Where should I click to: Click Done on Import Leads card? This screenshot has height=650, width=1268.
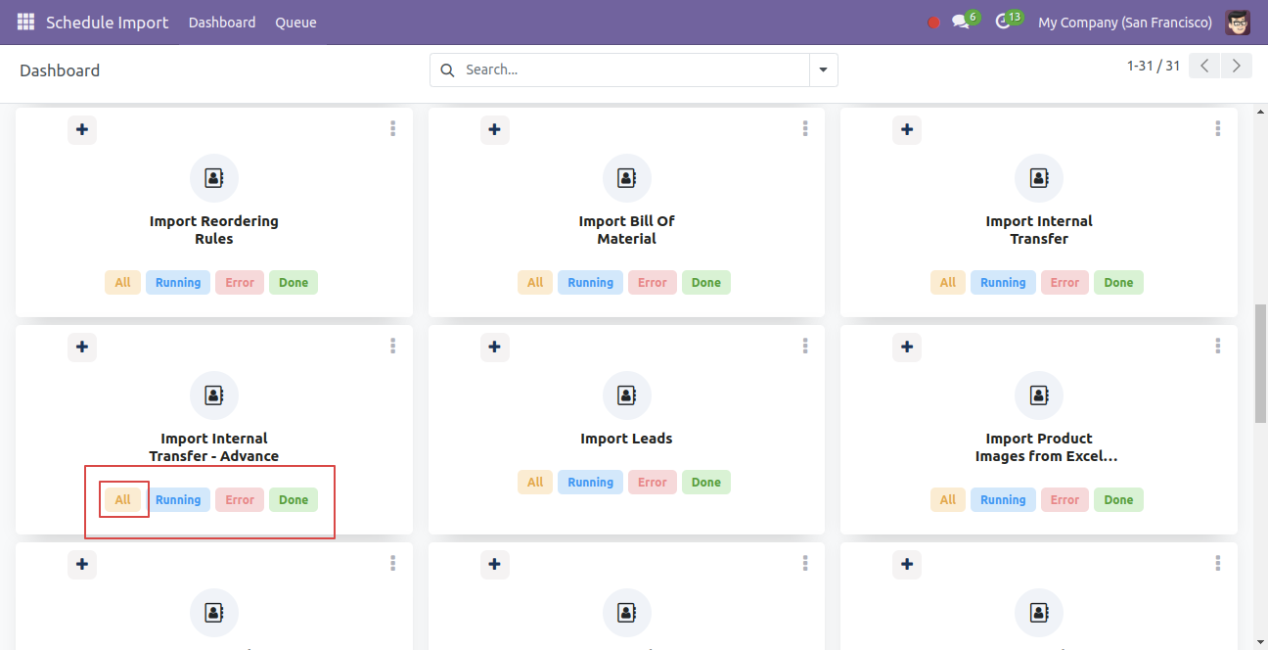coord(706,483)
